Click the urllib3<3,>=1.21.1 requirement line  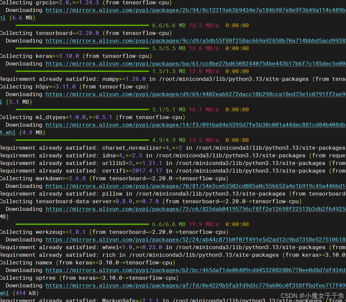173,163
